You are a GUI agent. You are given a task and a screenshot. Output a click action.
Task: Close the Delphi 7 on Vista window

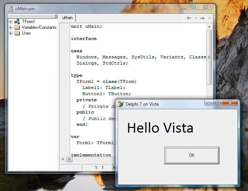tap(230, 103)
